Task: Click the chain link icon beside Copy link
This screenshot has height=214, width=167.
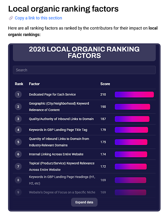Action: point(11,18)
